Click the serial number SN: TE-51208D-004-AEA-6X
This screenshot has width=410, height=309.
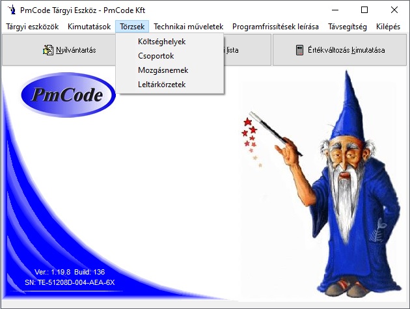pyautogui.click(x=70, y=282)
